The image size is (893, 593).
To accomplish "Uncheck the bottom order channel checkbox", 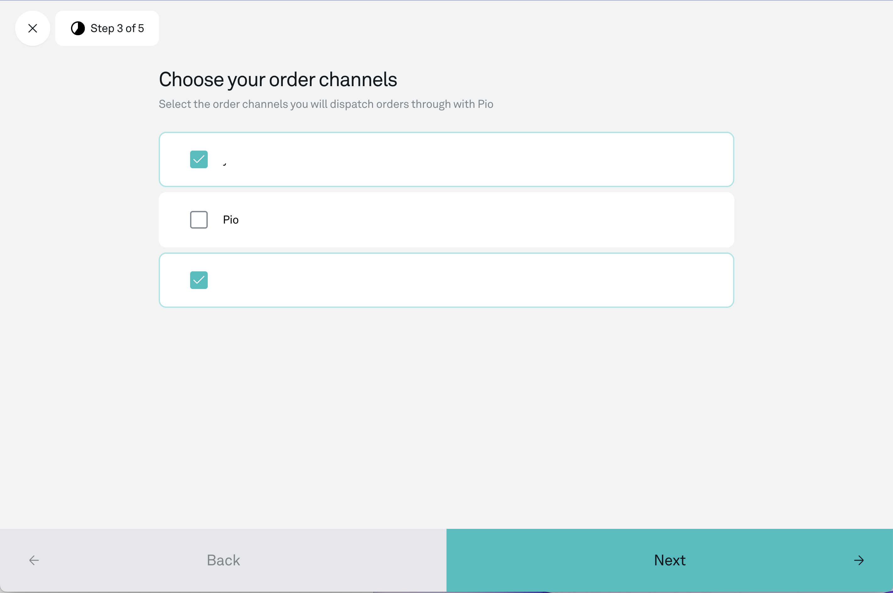I will pos(199,280).
